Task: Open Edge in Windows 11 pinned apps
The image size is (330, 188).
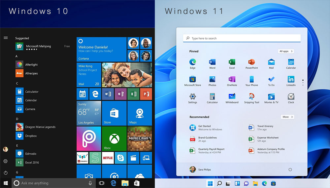Action: [x=193, y=64]
